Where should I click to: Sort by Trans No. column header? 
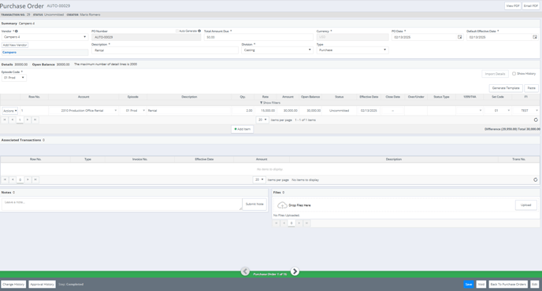tap(519, 159)
